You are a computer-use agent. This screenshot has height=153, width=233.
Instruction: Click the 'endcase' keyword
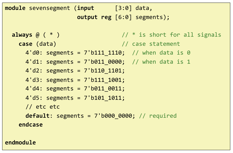point(31,125)
